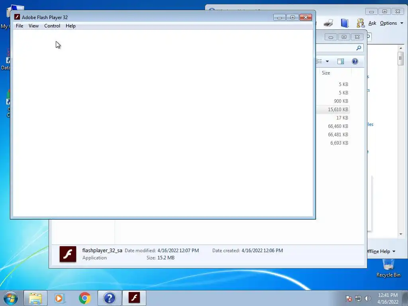The height and width of the screenshot is (306, 408).
Task: Click the Ask people icon in Help
Action: click(361, 23)
